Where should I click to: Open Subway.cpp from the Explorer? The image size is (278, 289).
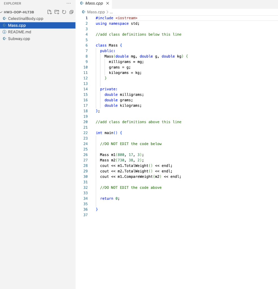[19, 39]
